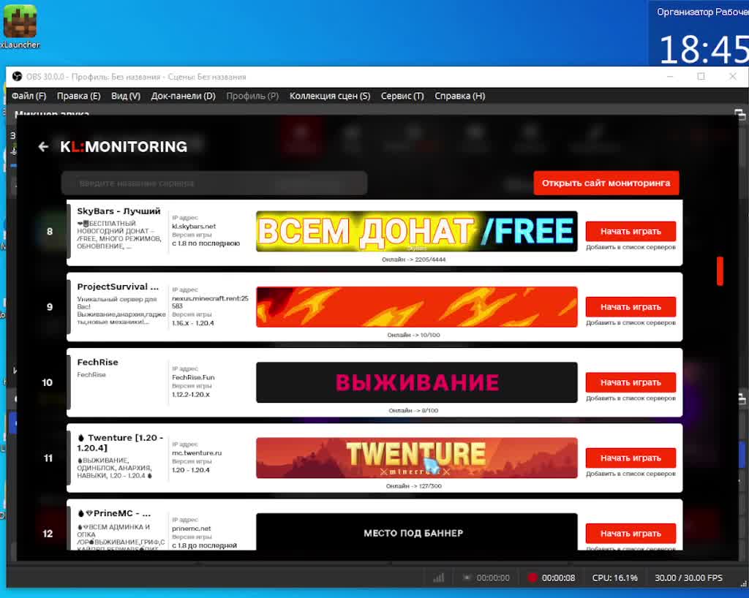Click the streaming status icon next to 00:00:00
749x598 pixels.
(467, 578)
